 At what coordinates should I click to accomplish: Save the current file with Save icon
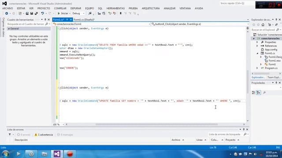click(x=32, y=14)
